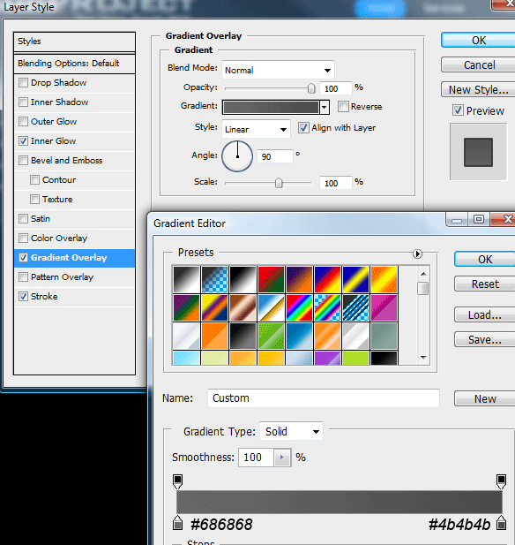Screen dimensions: 515x545
Task: Select the left opacity stop above gradient bar
Action: pyautogui.click(x=177, y=481)
